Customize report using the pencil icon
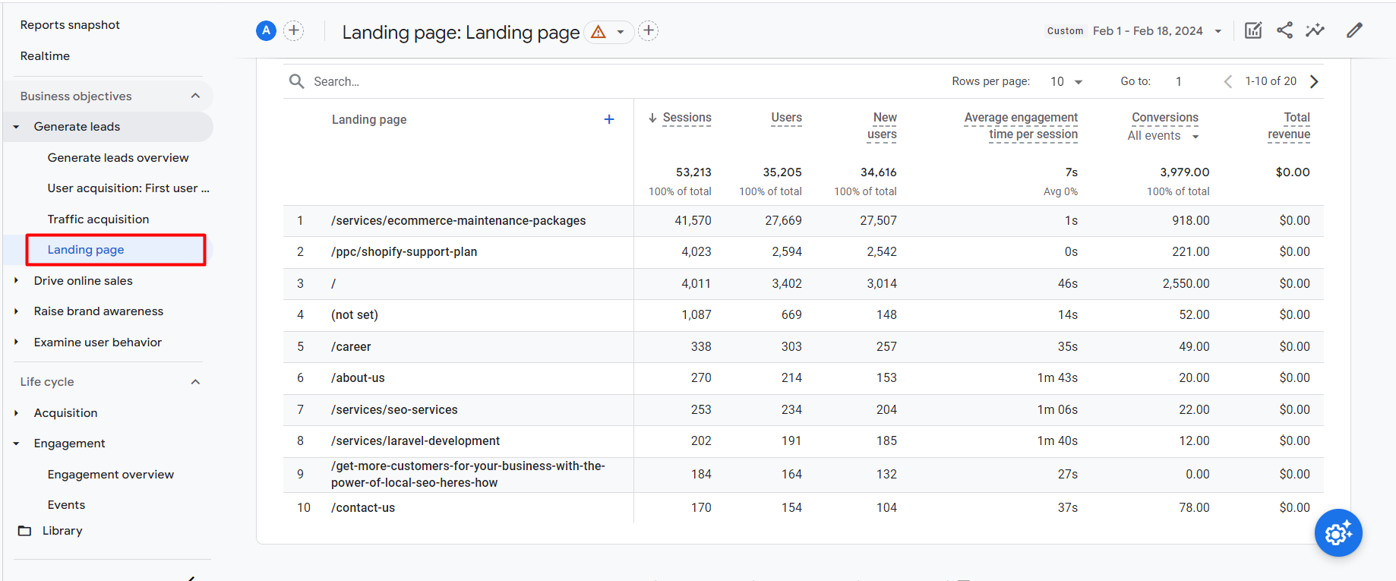This screenshot has width=1396, height=581. pyautogui.click(x=1354, y=30)
